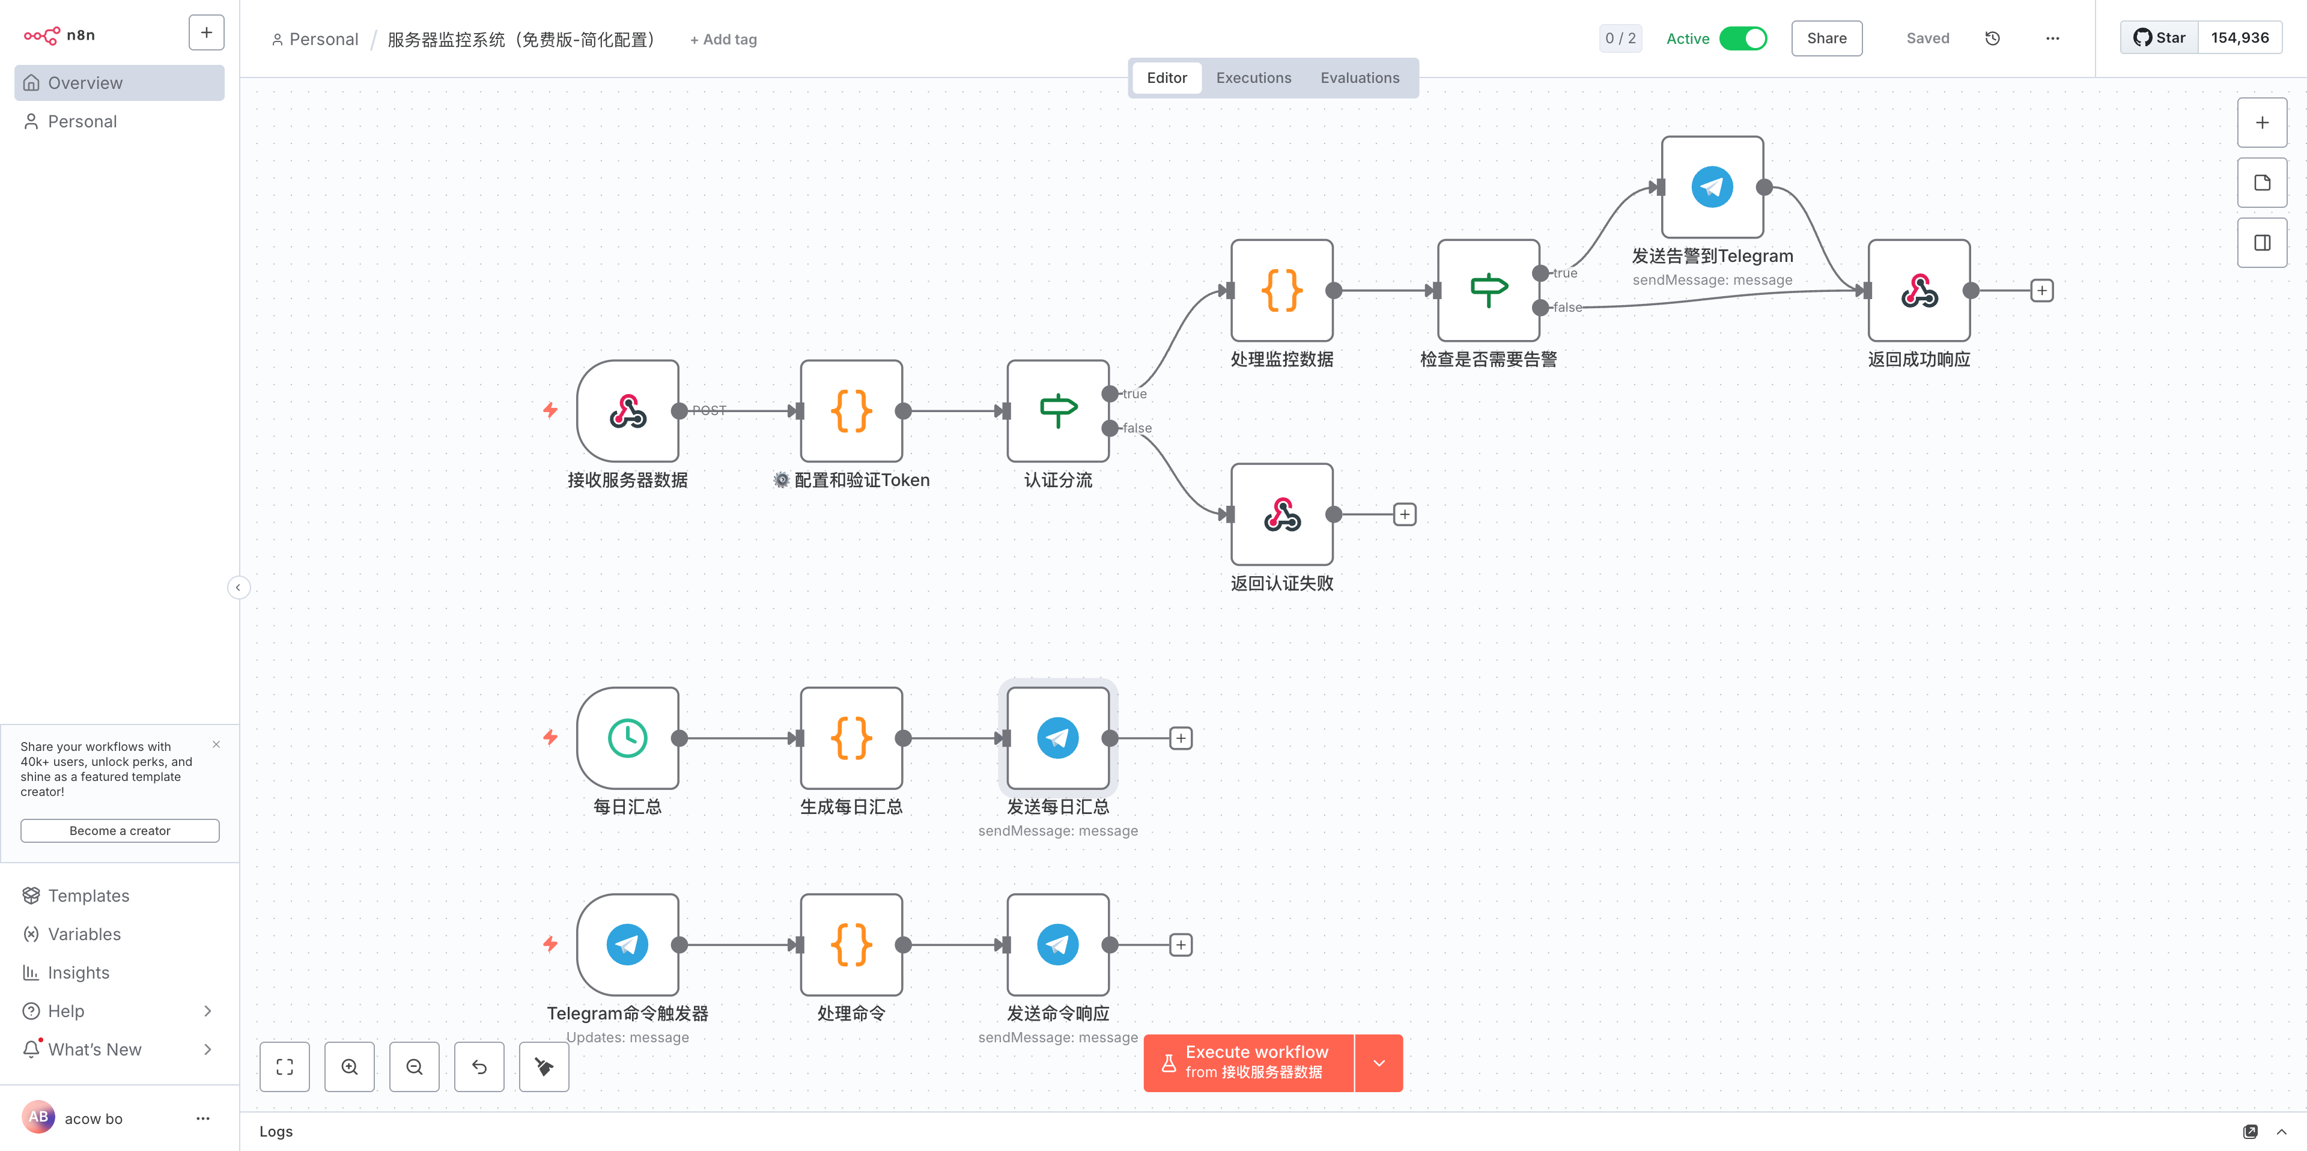Click + Add tag field

coord(723,40)
